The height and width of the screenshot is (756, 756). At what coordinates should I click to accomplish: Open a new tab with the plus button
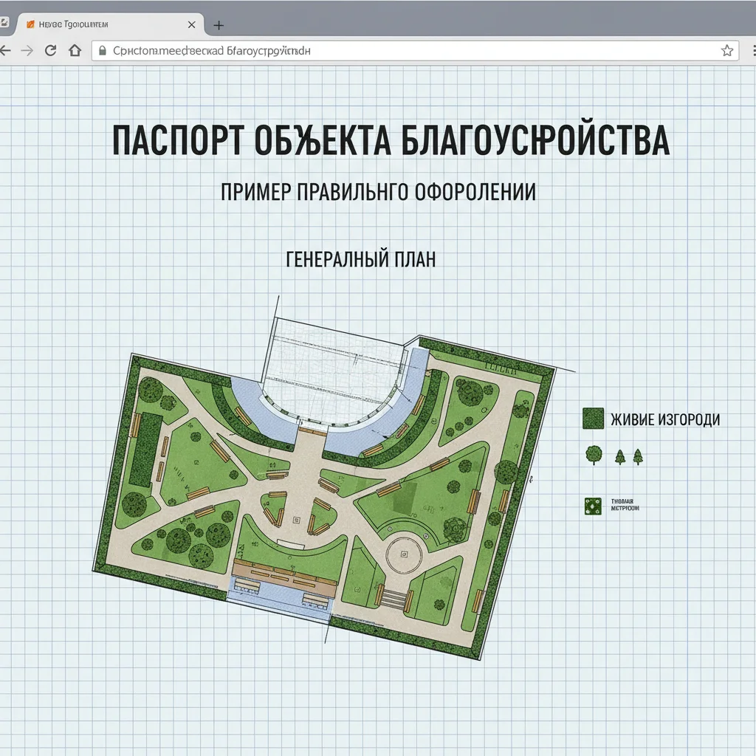click(x=218, y=25)
